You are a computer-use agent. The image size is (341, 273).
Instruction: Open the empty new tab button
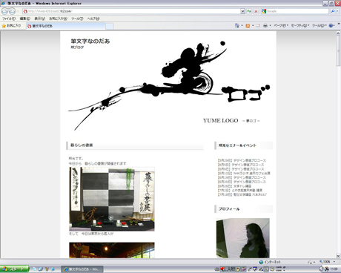coord(110,26)
